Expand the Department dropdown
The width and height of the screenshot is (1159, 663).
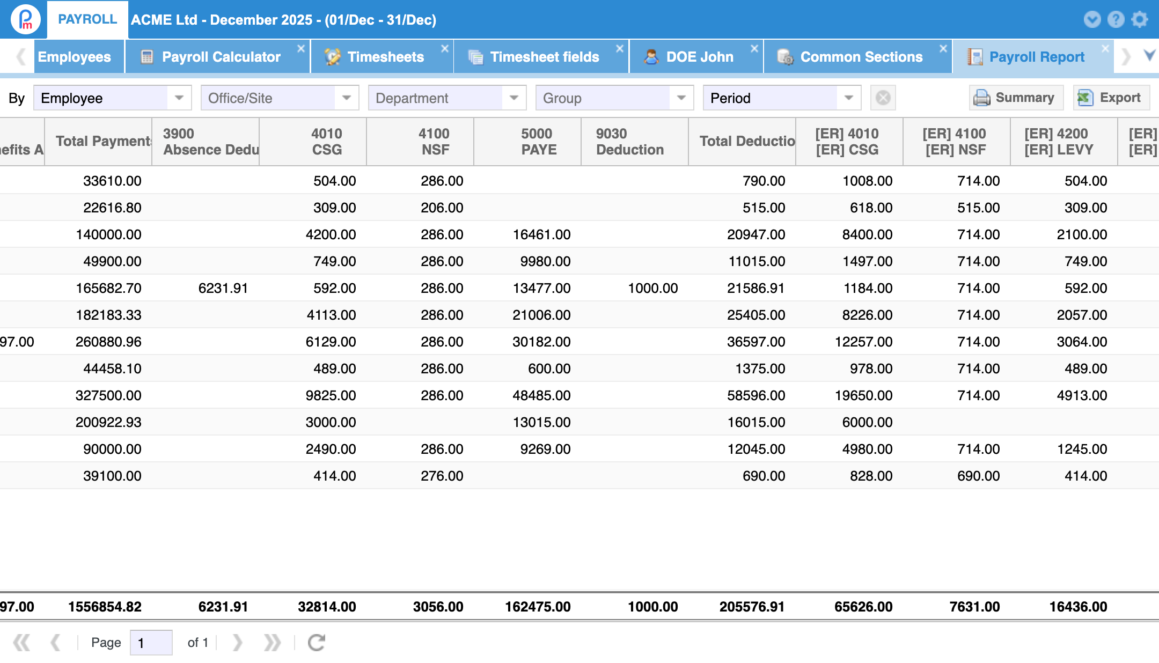tap(514, 98)
